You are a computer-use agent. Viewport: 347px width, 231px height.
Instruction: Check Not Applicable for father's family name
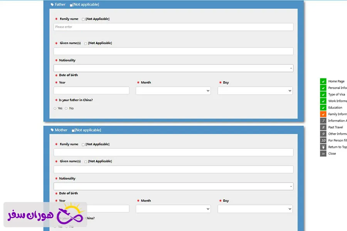pos(83,19)
